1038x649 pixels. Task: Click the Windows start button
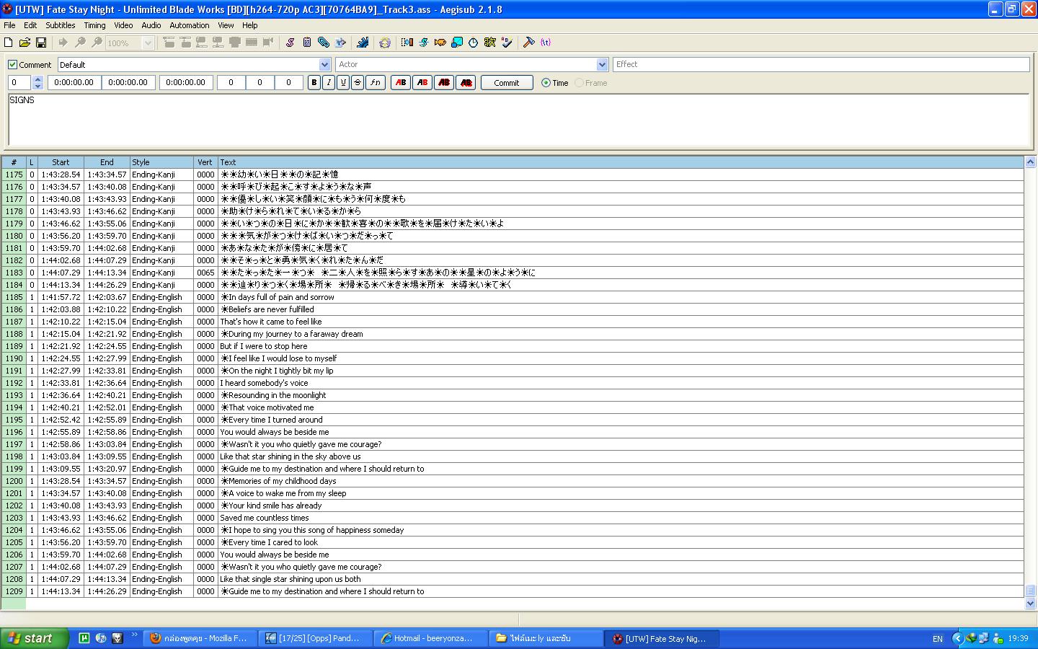(x=34, y=638)
